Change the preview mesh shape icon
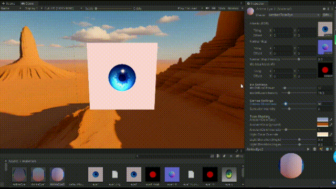The width and height of the screenshot is (336, 189). click(x=314, y=149)
